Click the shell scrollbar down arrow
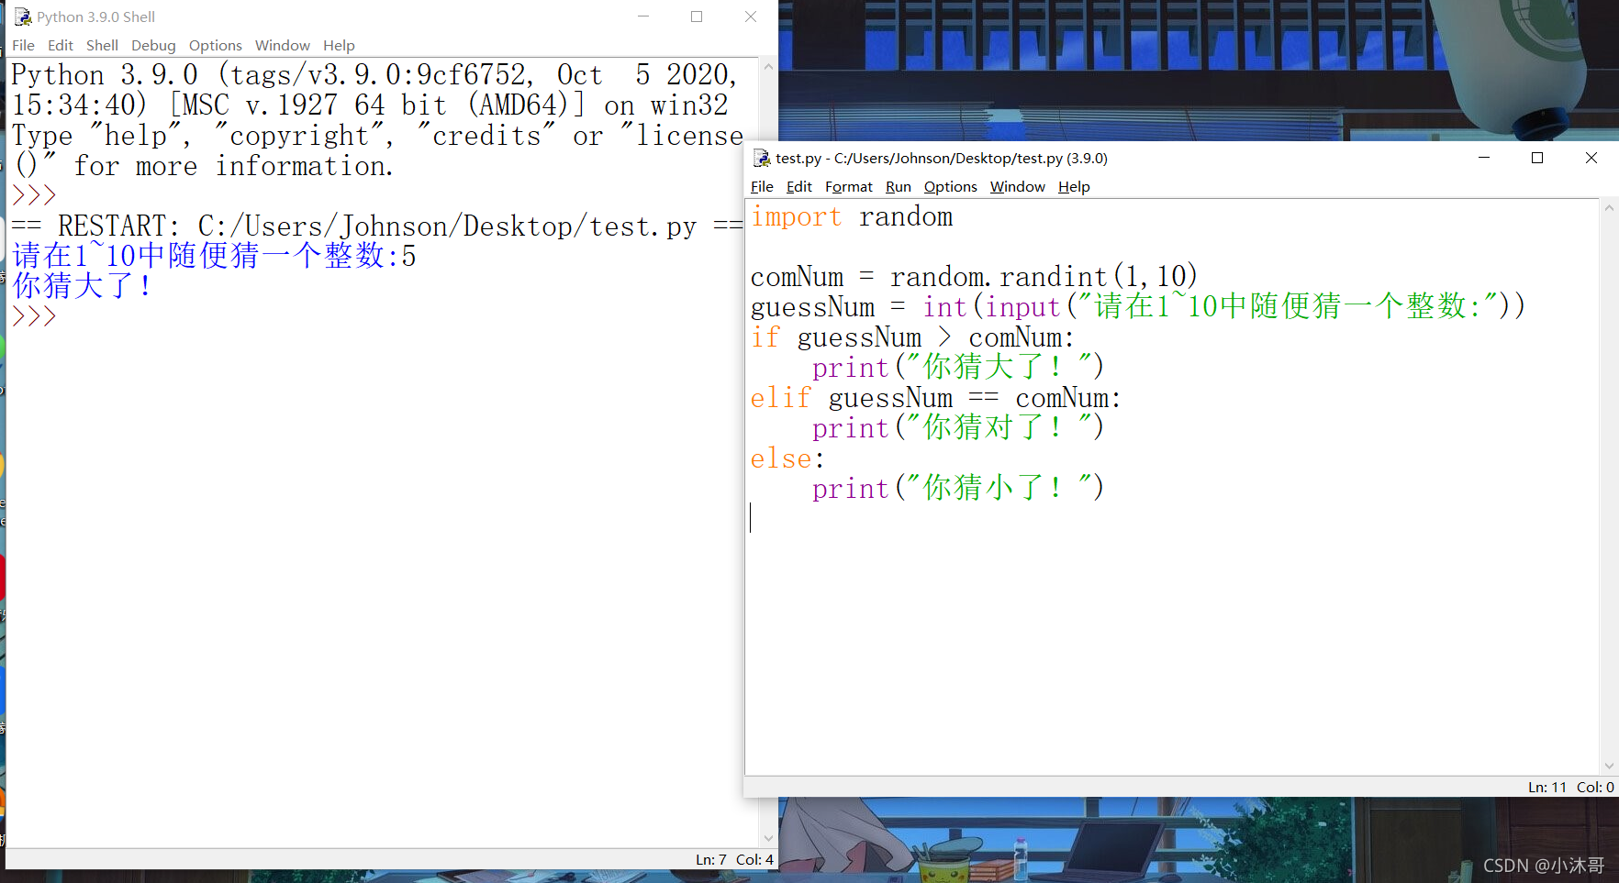The width and height of the screenshot is (1619, 883). 768,838
